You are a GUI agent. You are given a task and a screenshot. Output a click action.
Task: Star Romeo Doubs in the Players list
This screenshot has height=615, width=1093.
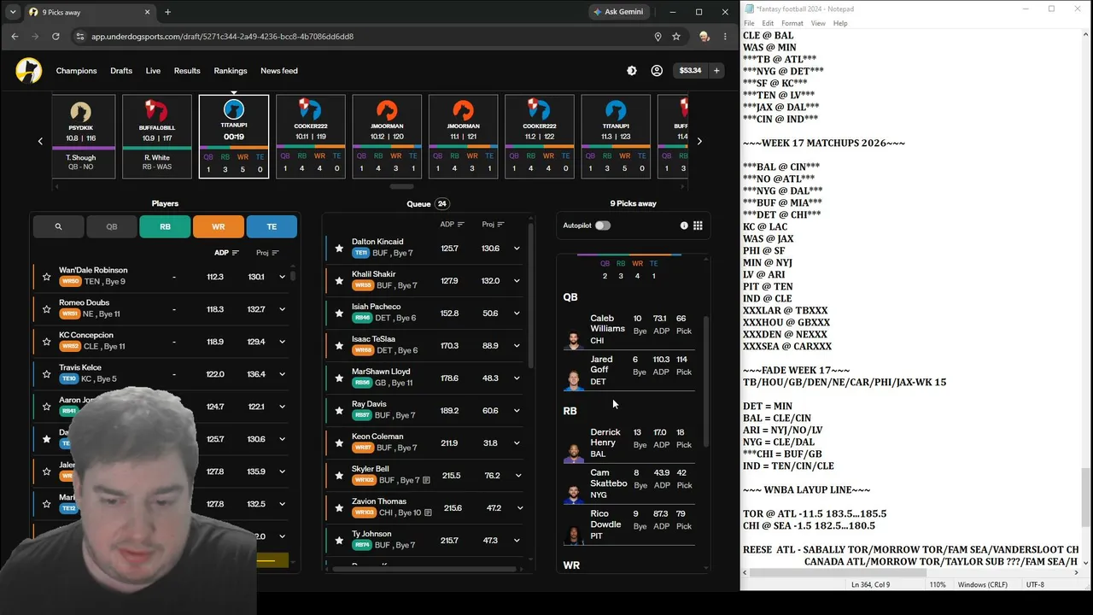click(x=46, y=309)
